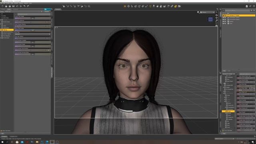Click the viewport reset circular icon
Viewport: 256px width, 144px height.
217,26
